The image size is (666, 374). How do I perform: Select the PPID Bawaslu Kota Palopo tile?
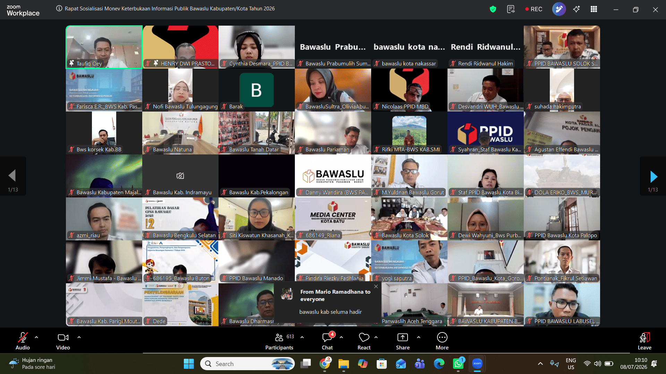pyautogui.click(x=562, y=219)
